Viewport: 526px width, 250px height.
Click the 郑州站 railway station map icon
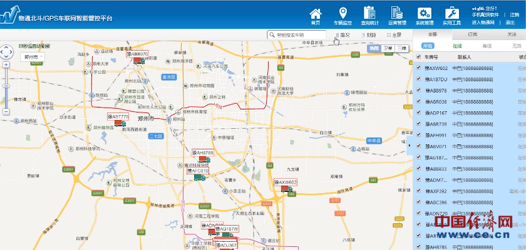click(x=168, y=119)
